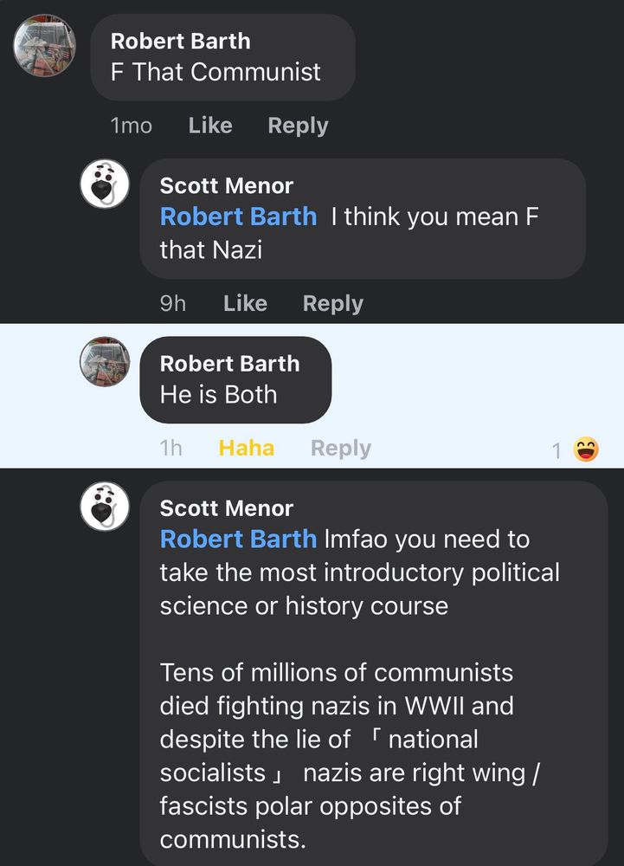Image resolution: width=624 pixels, height=866 pixels.
Task: Click the '9h' timestamp under Scott's reply
Action: [x=172, y=303]
